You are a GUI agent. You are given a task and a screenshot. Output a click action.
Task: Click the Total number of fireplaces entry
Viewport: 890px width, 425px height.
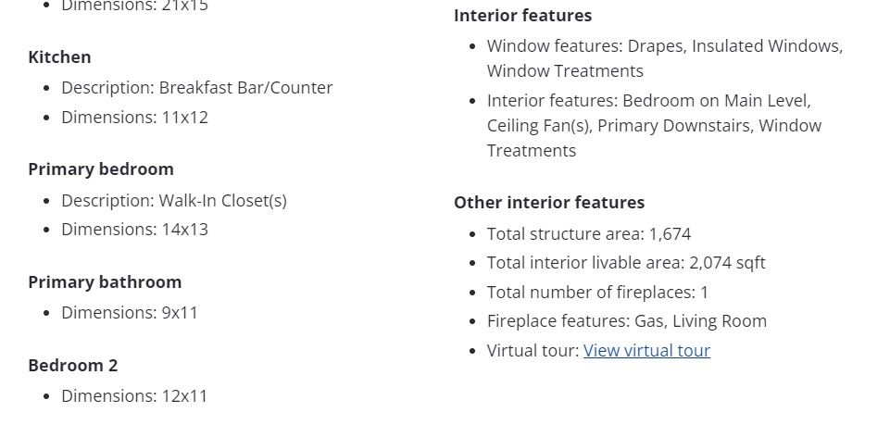(597, 293)
